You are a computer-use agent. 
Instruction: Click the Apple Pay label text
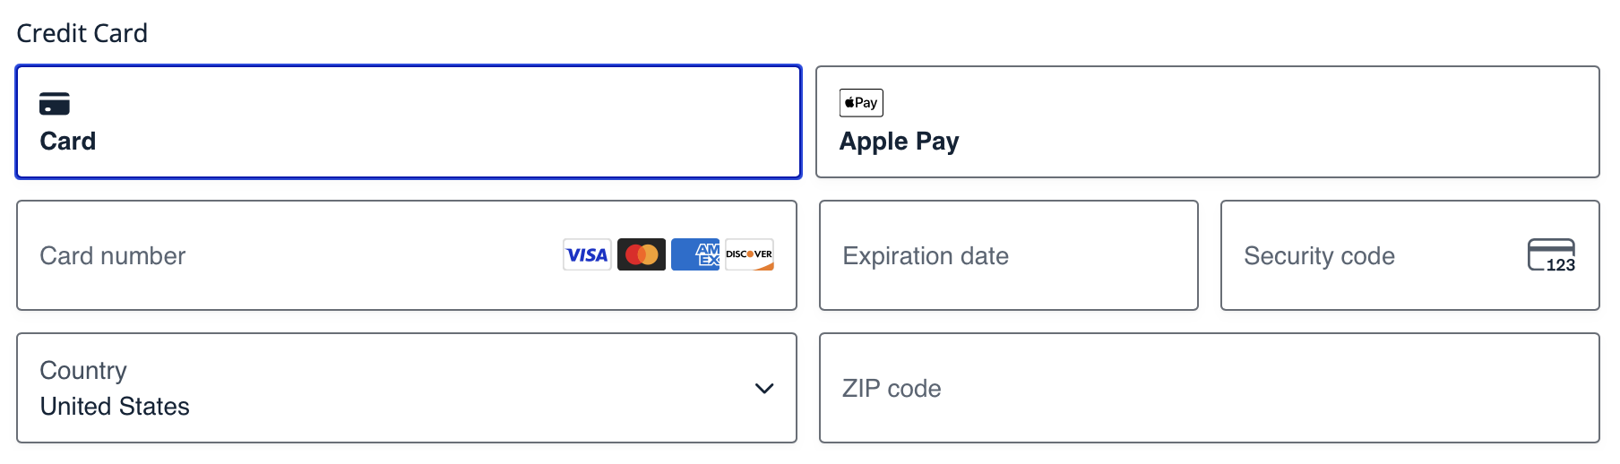pos(900,142)
